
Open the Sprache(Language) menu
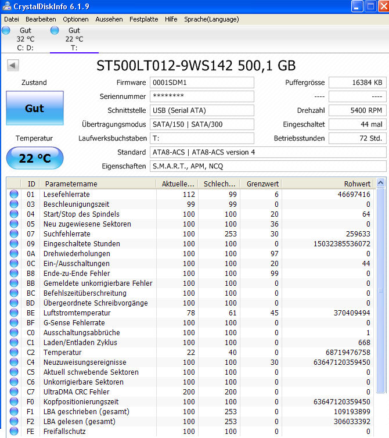click(211, 19)
